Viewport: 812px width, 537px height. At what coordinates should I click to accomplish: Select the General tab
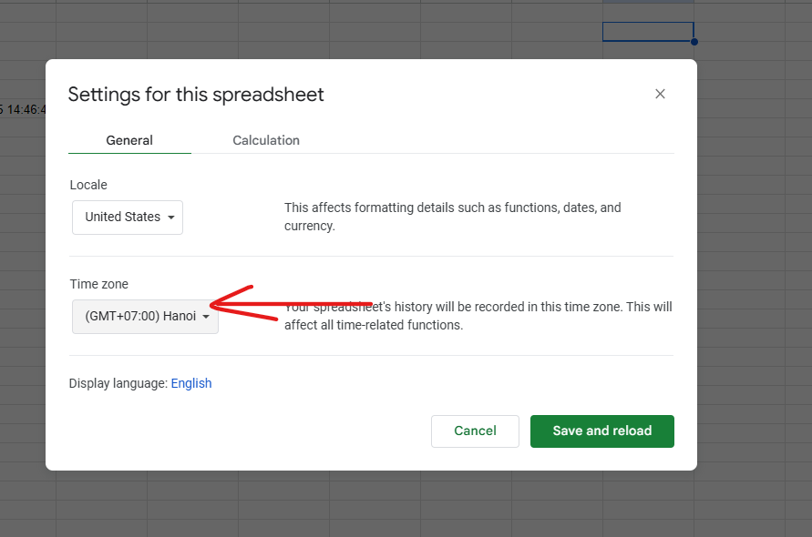pos(129,140)
